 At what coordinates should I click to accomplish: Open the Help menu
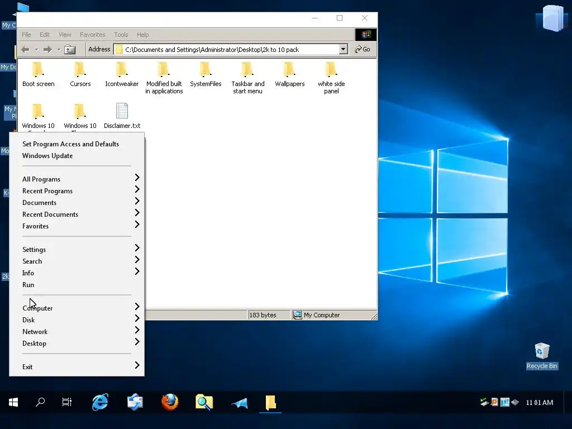click(142, 35)
